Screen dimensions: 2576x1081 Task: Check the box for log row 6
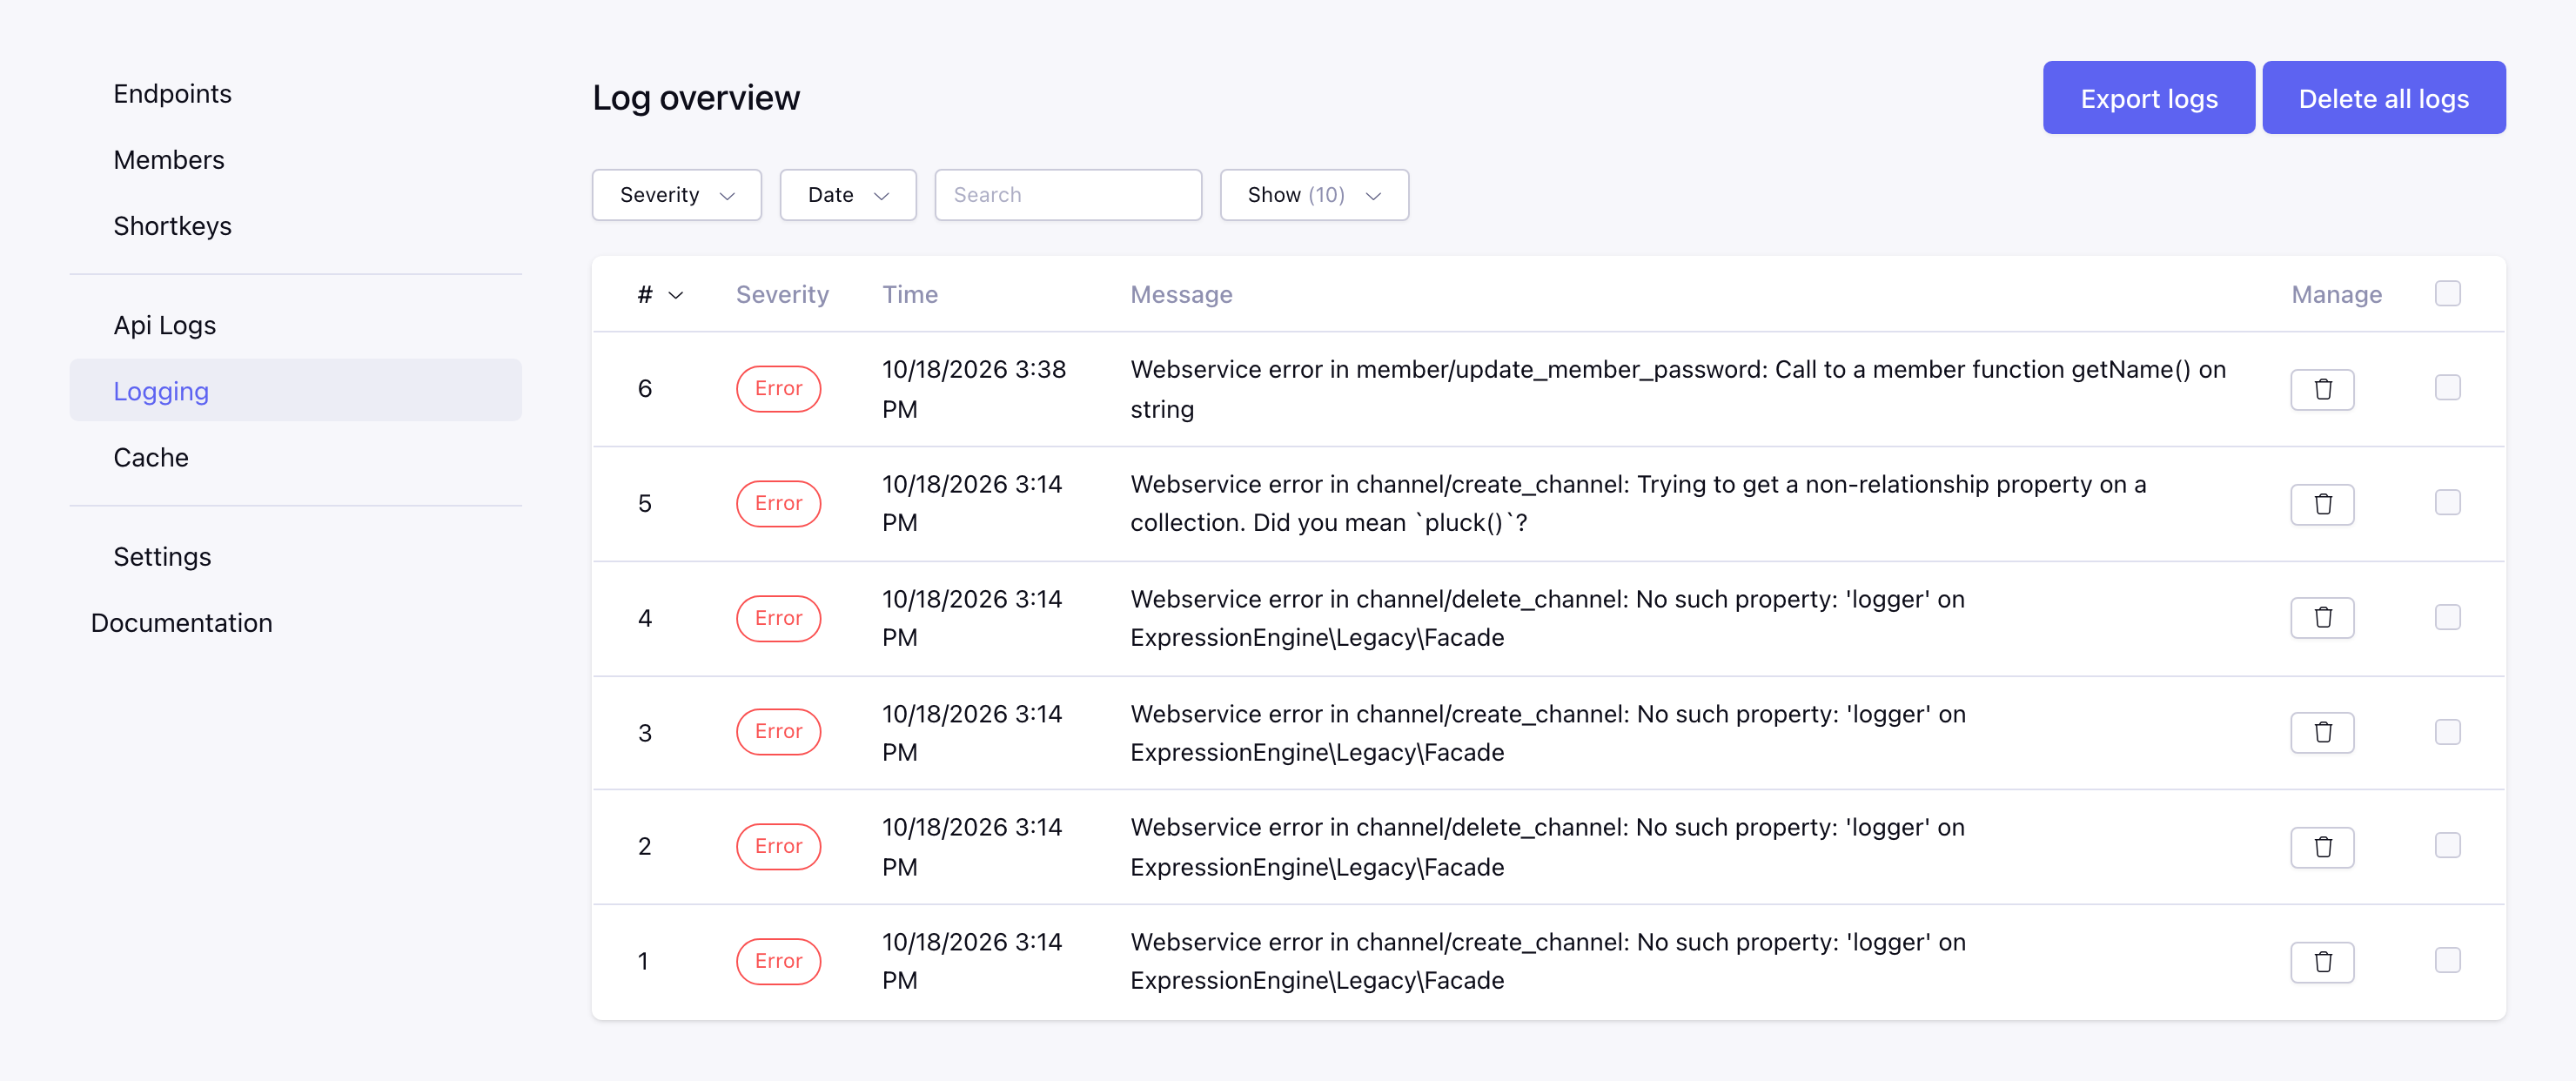[2447, 388]
